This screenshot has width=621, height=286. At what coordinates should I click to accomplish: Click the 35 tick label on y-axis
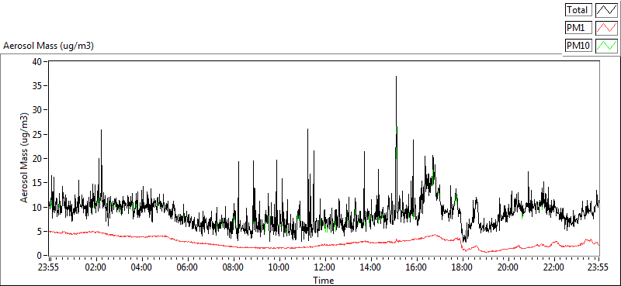click(x=37, y=86)
